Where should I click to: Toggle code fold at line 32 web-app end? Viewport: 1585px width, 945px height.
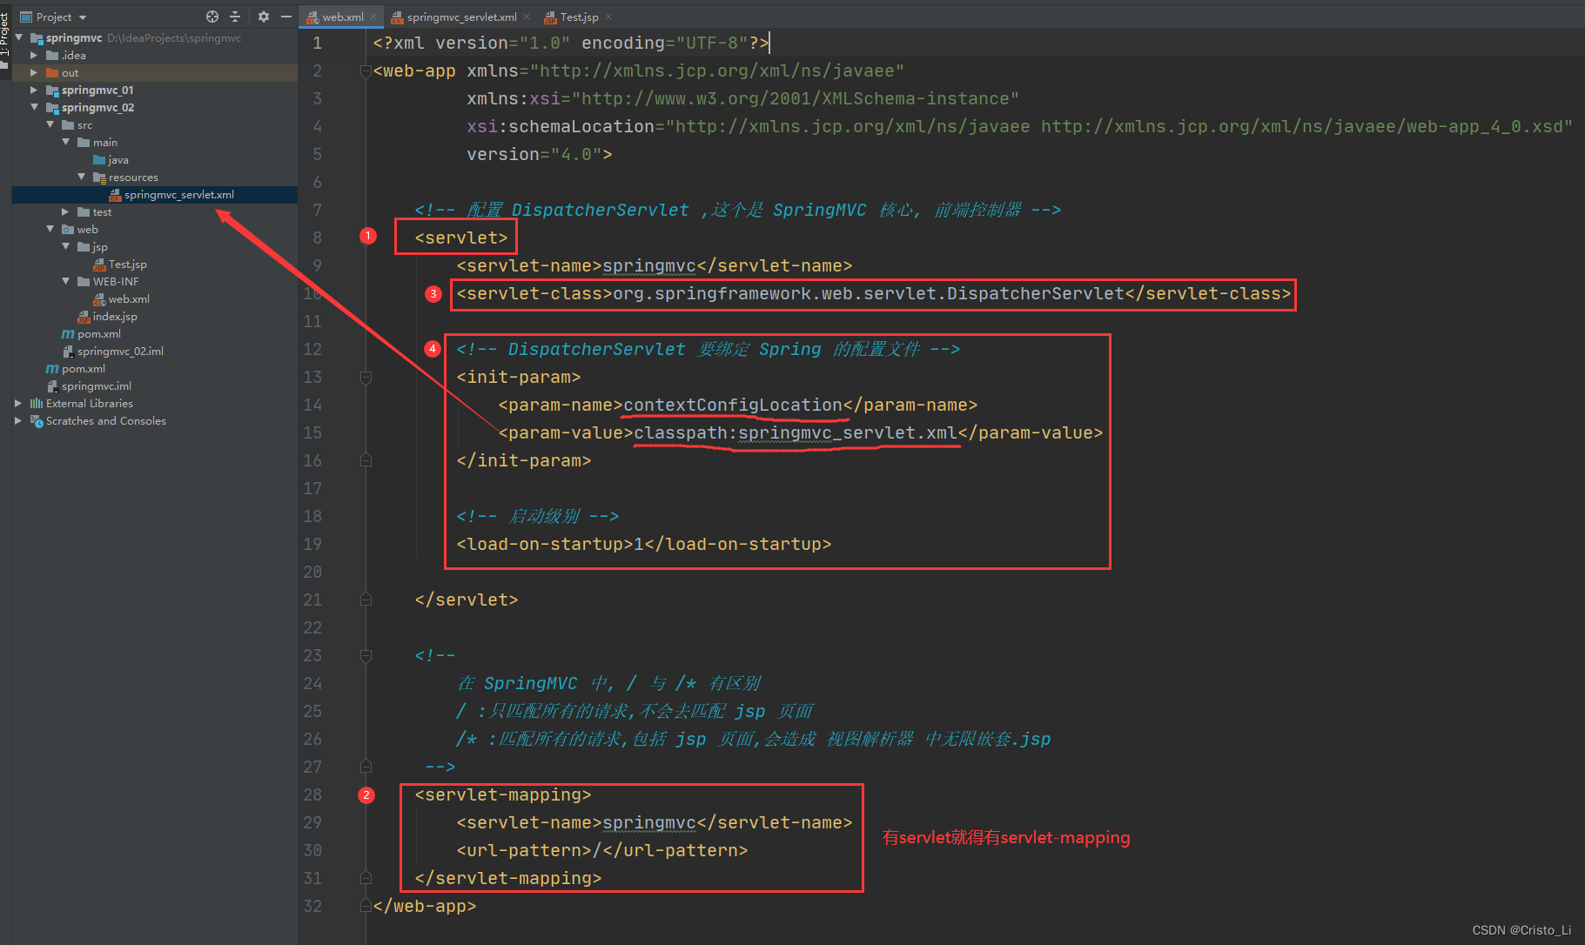tap(366, 906)
